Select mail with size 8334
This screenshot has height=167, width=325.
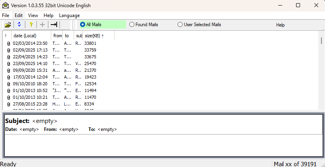point(89,104)
